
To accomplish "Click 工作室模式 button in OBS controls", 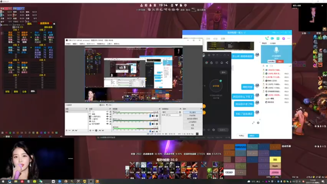I will 192,122.
